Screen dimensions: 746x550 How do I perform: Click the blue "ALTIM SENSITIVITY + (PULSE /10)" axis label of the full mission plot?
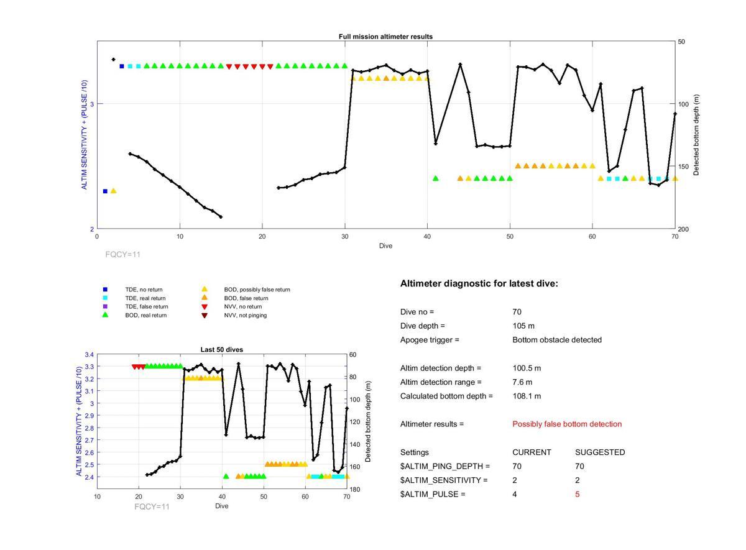(84, 135)
